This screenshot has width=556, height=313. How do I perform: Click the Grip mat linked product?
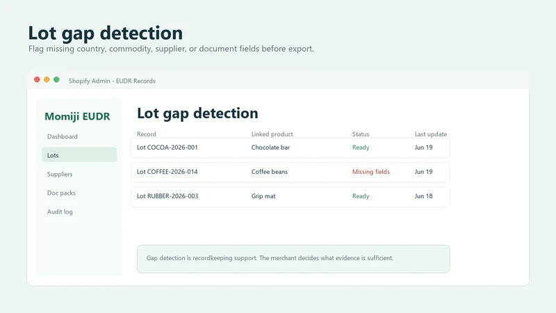click(x=263, y=196)
